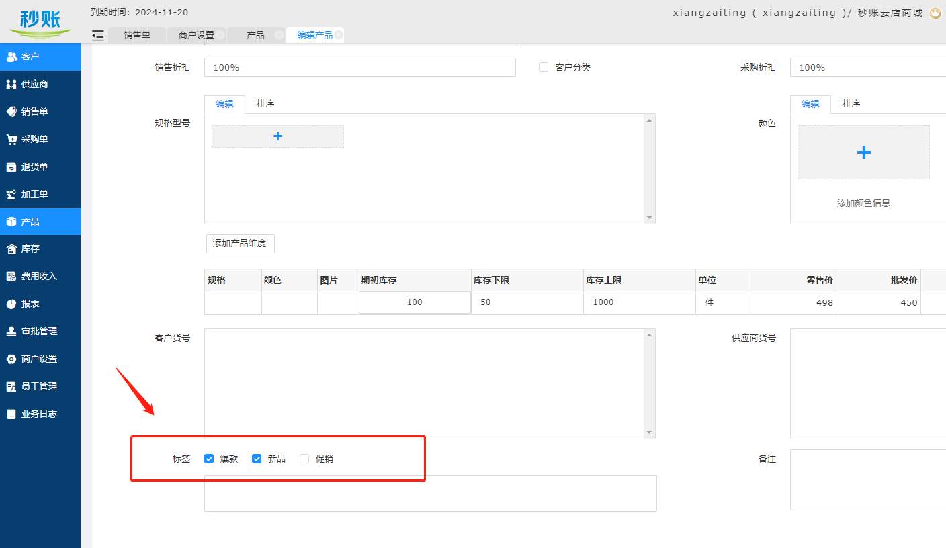The height and width of the screenshot is (548, 946).
Task: Select 编辑 tab under 颜色
Action: pos(810,104)
